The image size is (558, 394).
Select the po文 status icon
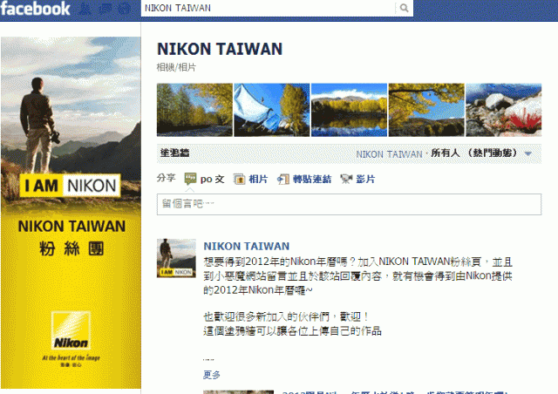coord(190,179)
